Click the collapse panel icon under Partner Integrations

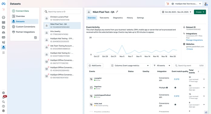point(35,38)
